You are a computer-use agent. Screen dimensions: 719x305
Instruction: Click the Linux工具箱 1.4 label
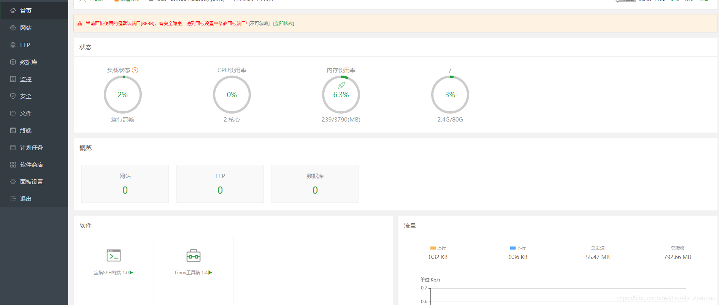click(191, 273)
